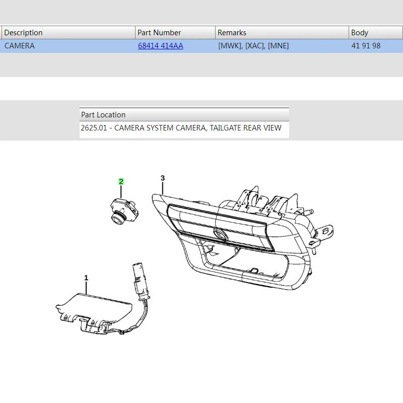
Task: Click the Body column header
Action: (x=376, y=33)
